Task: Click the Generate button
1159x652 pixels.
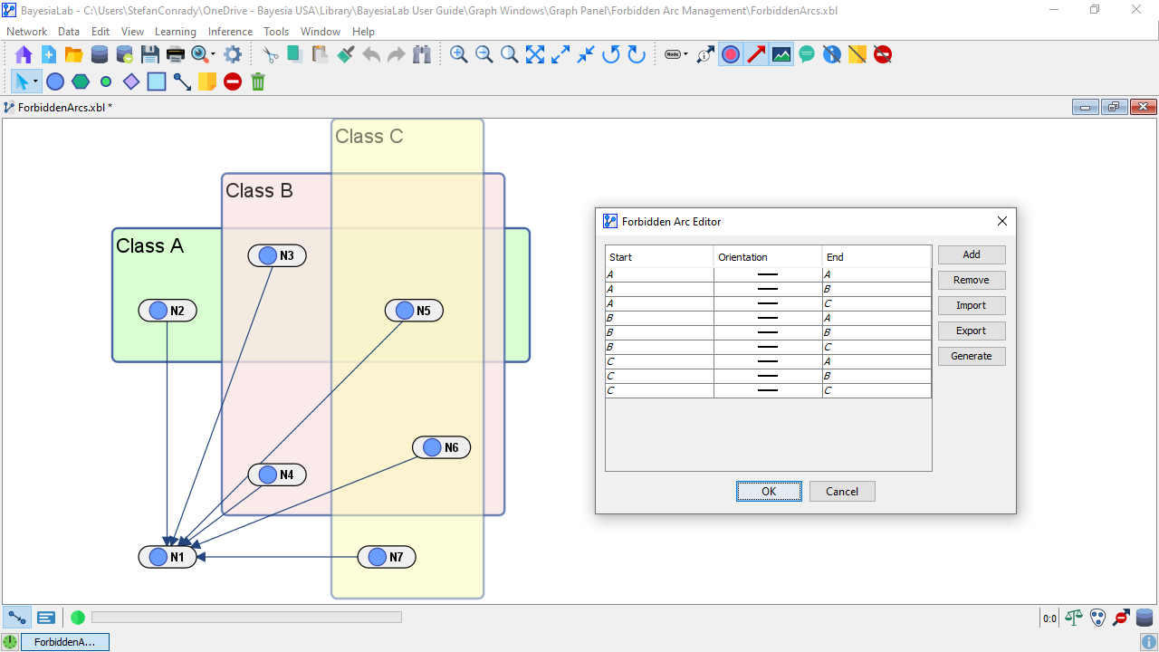Action: point(972,356)
